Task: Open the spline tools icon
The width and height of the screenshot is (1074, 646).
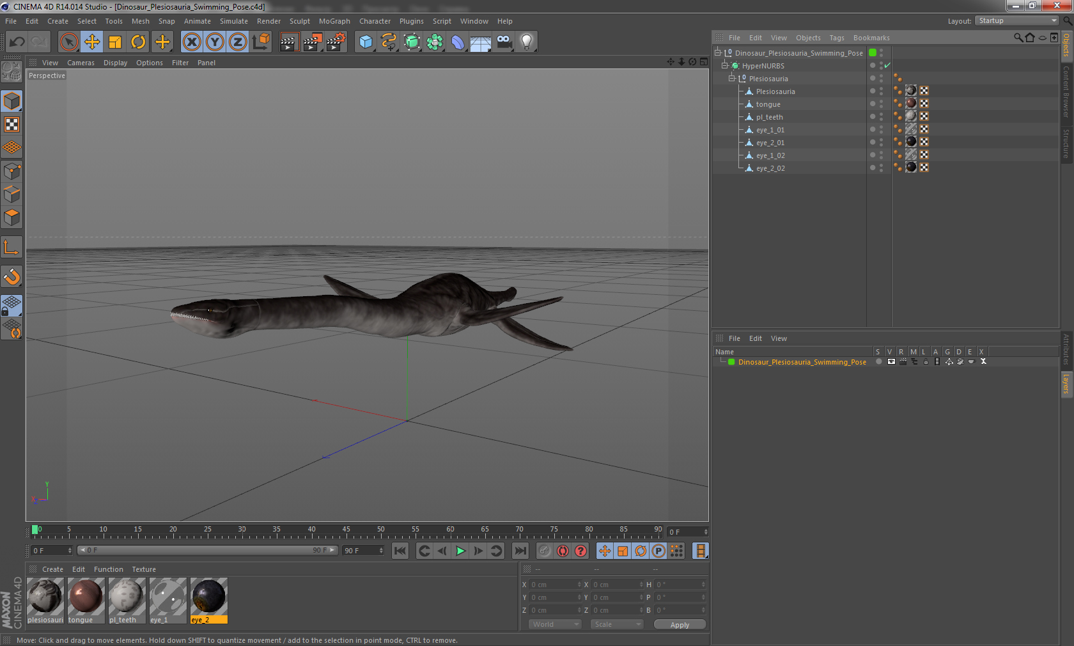Action: coord(389,42)
